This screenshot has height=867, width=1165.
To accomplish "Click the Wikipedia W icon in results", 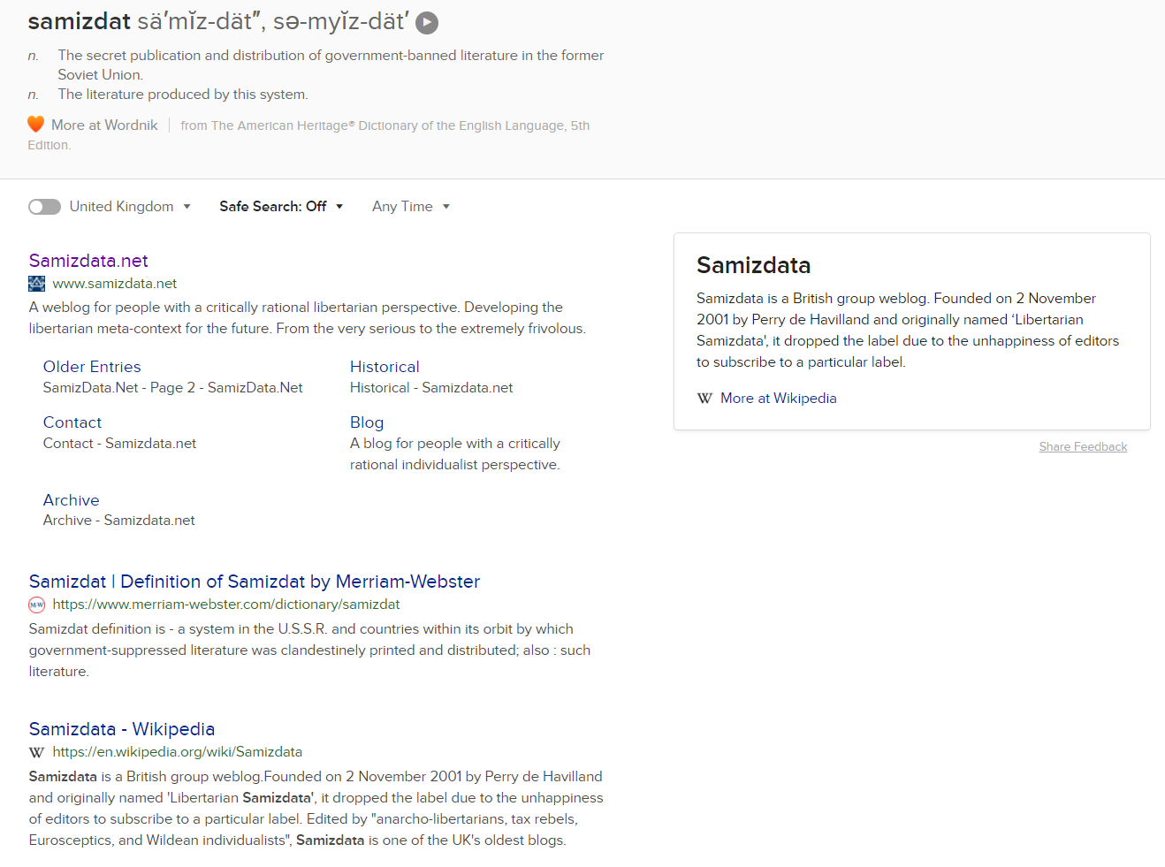I will [36, 752].
